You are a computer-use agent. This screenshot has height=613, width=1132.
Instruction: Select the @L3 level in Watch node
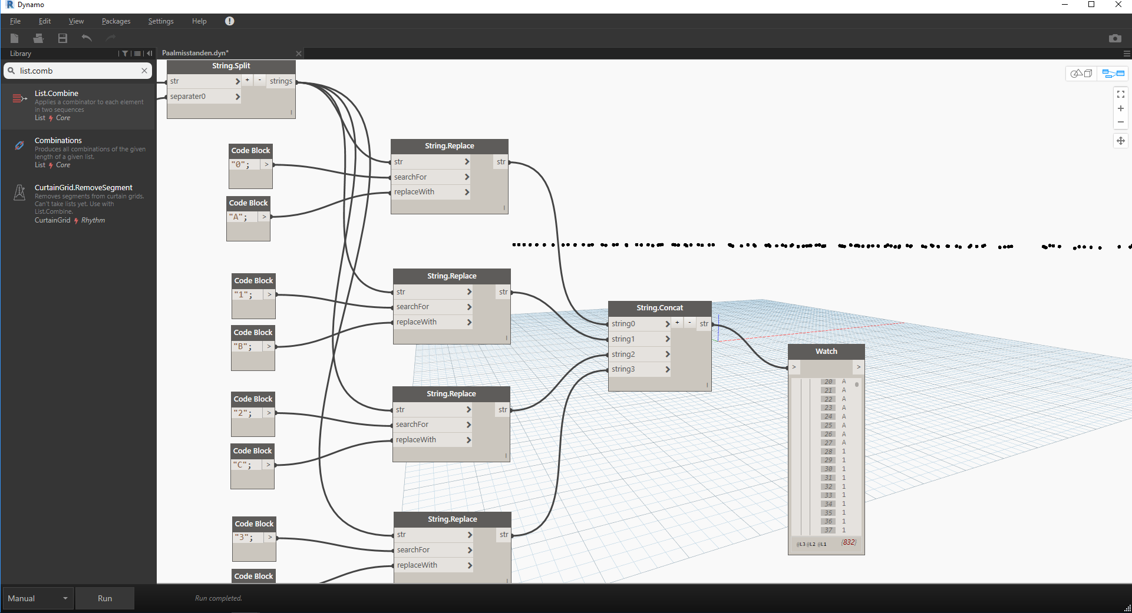click(801, 544)
